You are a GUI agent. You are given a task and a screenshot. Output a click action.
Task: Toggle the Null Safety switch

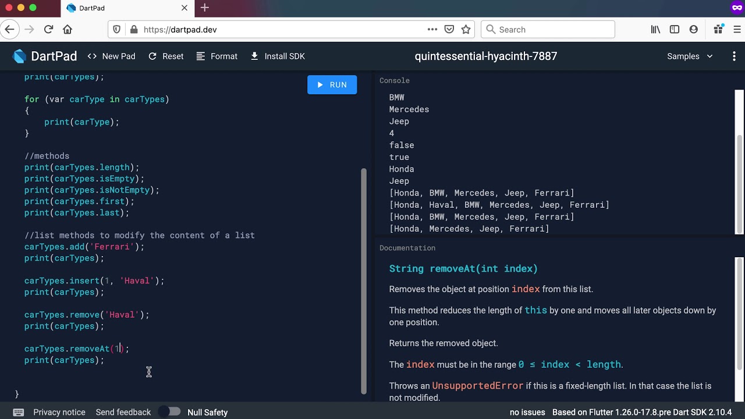point(169,412)
